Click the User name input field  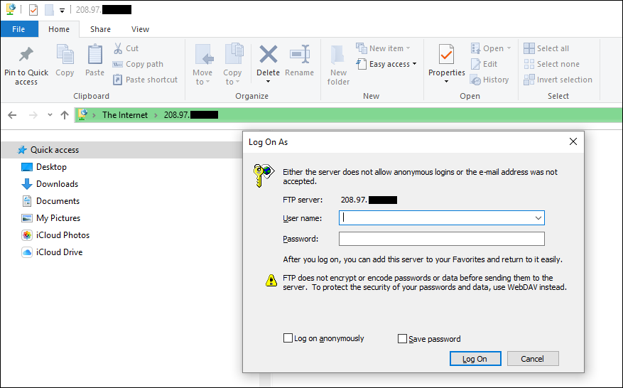[441, 218]
